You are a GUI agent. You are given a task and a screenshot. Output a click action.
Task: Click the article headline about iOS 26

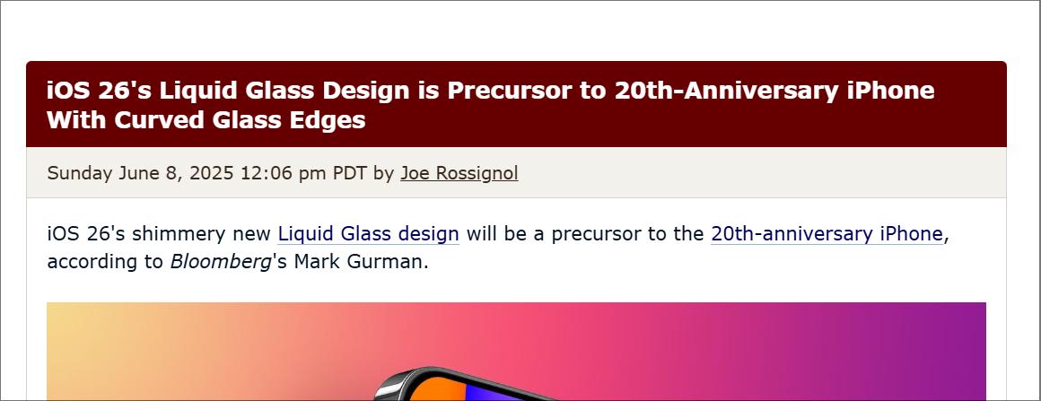point(491,105)
